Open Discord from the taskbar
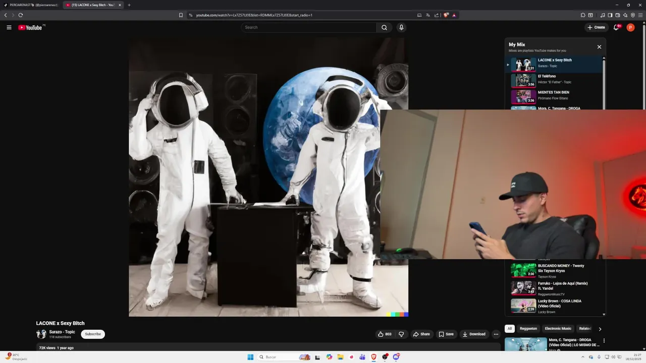Image resolution: width=646 pixels, height=363 pixels. tap(396, 357)
